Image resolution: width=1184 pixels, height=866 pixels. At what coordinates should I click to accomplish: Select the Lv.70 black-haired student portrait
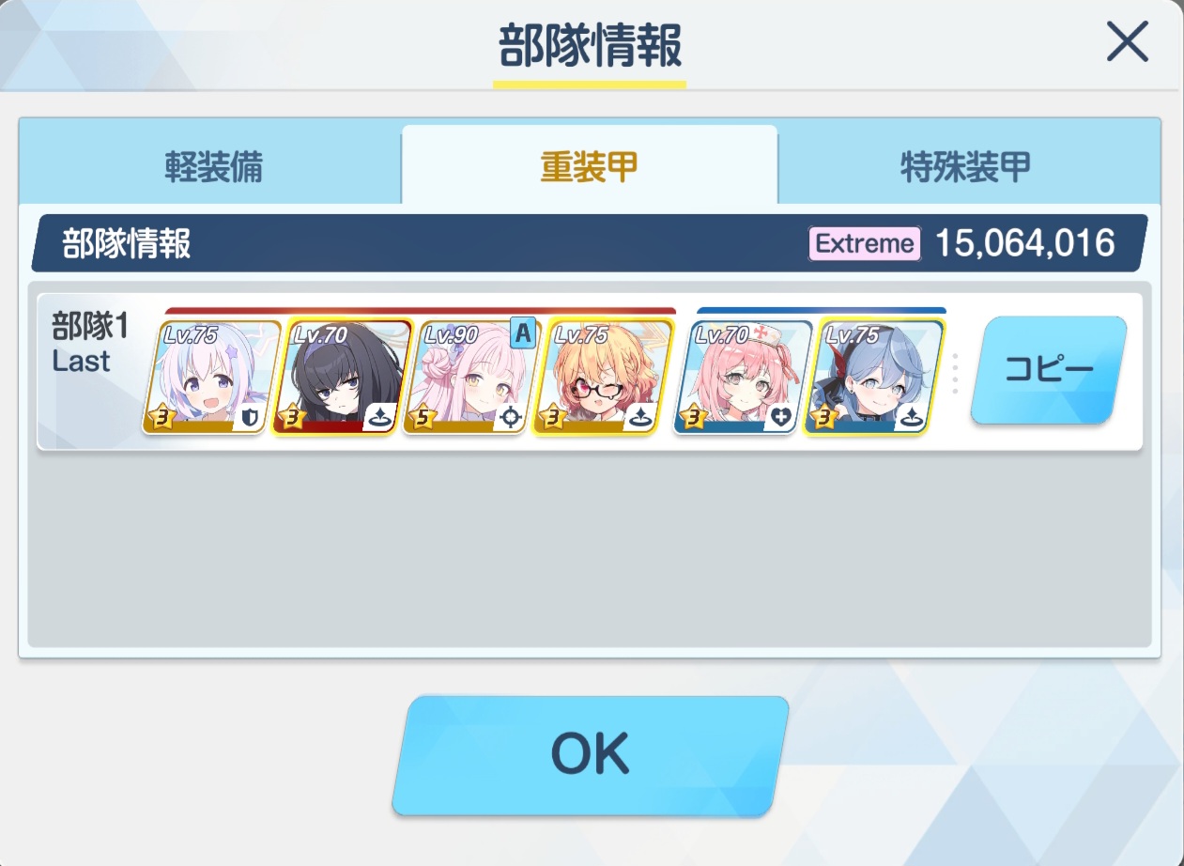[342, 377]
